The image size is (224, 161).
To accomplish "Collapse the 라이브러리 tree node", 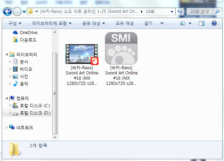I will click(7, 54).
